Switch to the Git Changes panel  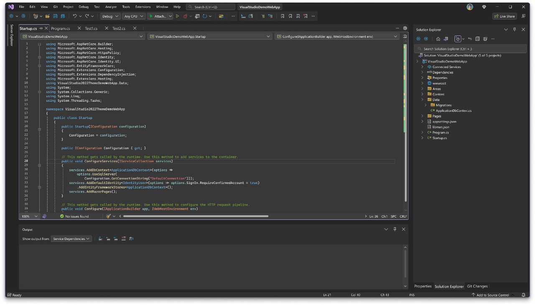pos(477,286)
